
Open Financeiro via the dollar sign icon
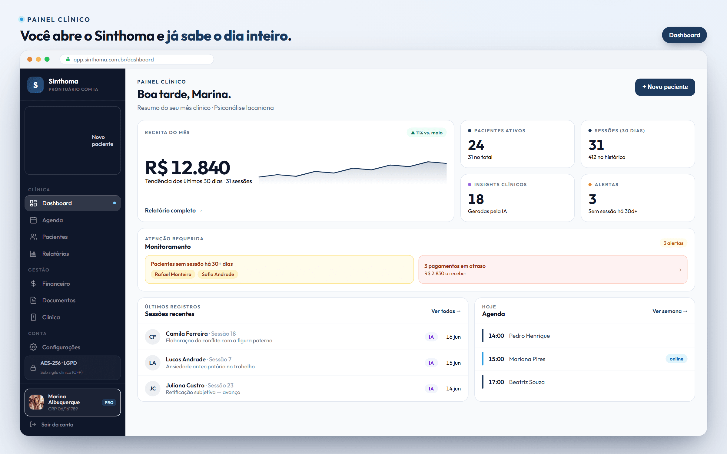(33, 284)
